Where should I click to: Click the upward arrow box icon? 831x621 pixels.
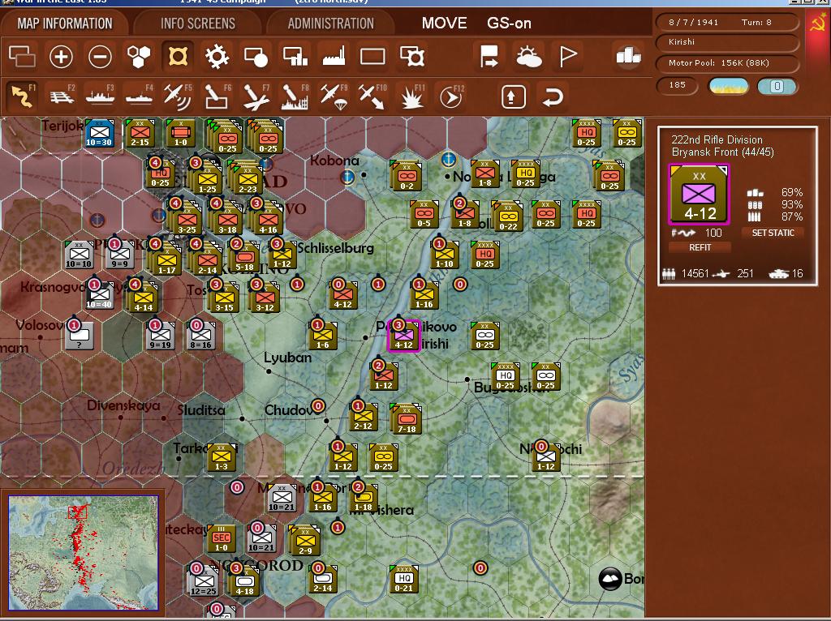pyautogui.click(x=513, y=97)
